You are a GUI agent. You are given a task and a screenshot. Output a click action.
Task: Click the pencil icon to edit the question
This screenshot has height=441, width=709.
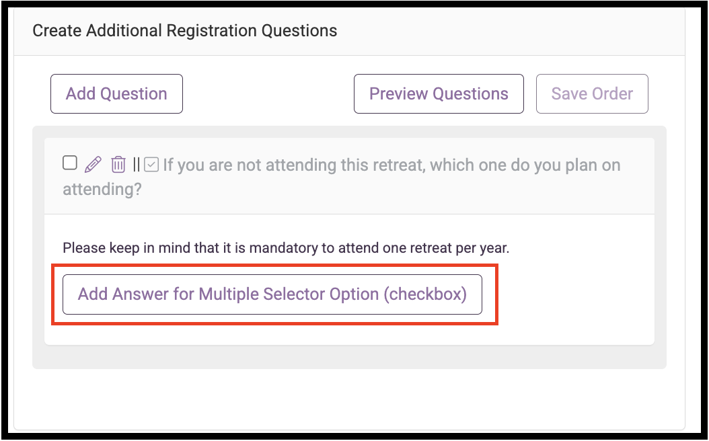coord(93,164)
